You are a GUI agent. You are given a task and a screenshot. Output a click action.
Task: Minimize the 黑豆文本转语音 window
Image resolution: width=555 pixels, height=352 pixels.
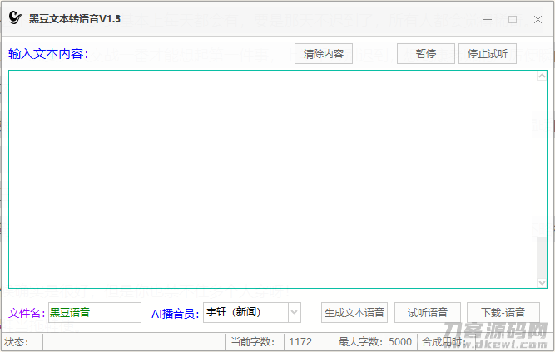(488, 19)
